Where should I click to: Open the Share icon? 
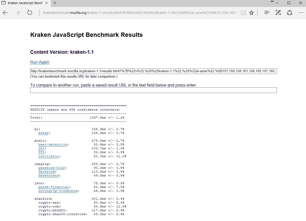290,13
